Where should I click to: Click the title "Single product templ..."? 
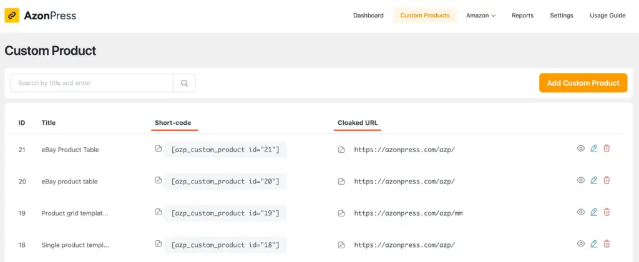pos(75,245)
